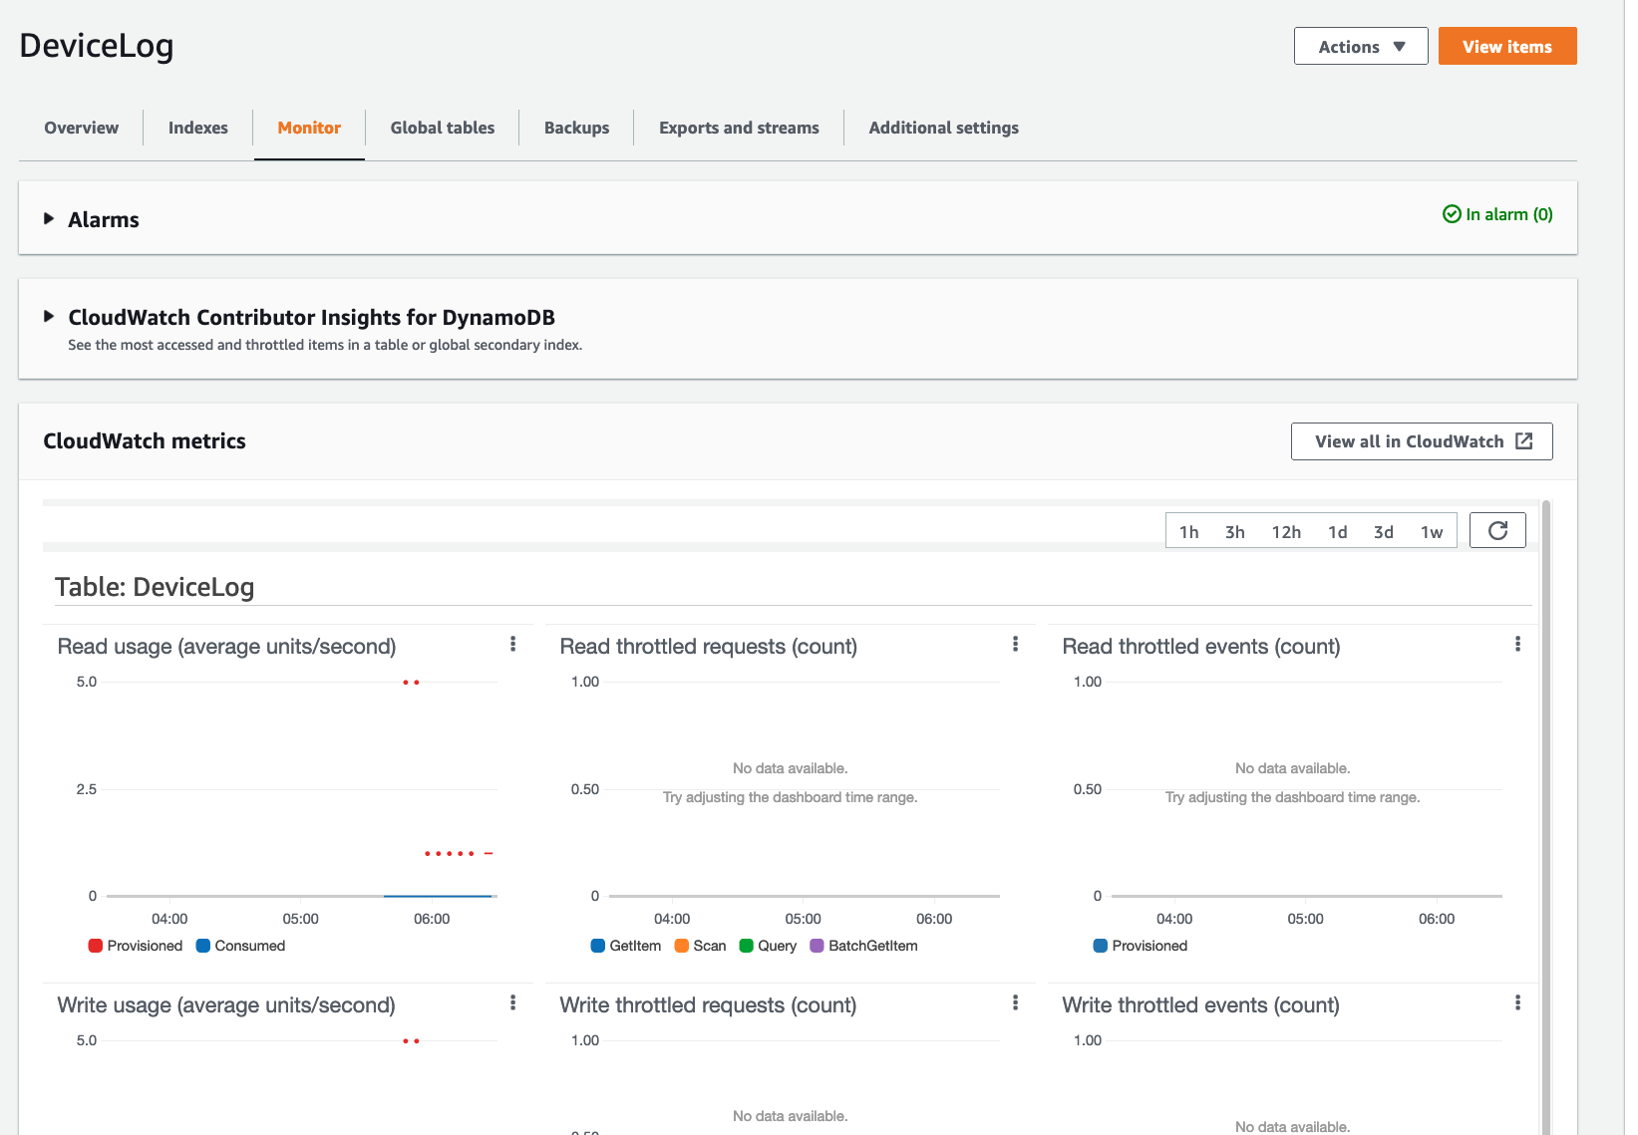Toggle Query legend swatch
Image resolution: width=1638 pixels, height=1135 pixels.
pos(747,946)
